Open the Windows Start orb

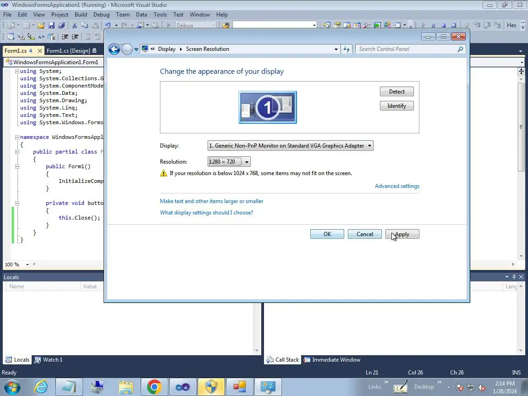[x=12, y=387]
